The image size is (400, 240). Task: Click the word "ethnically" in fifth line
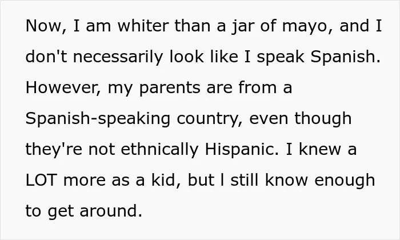[x=159, y=150]
